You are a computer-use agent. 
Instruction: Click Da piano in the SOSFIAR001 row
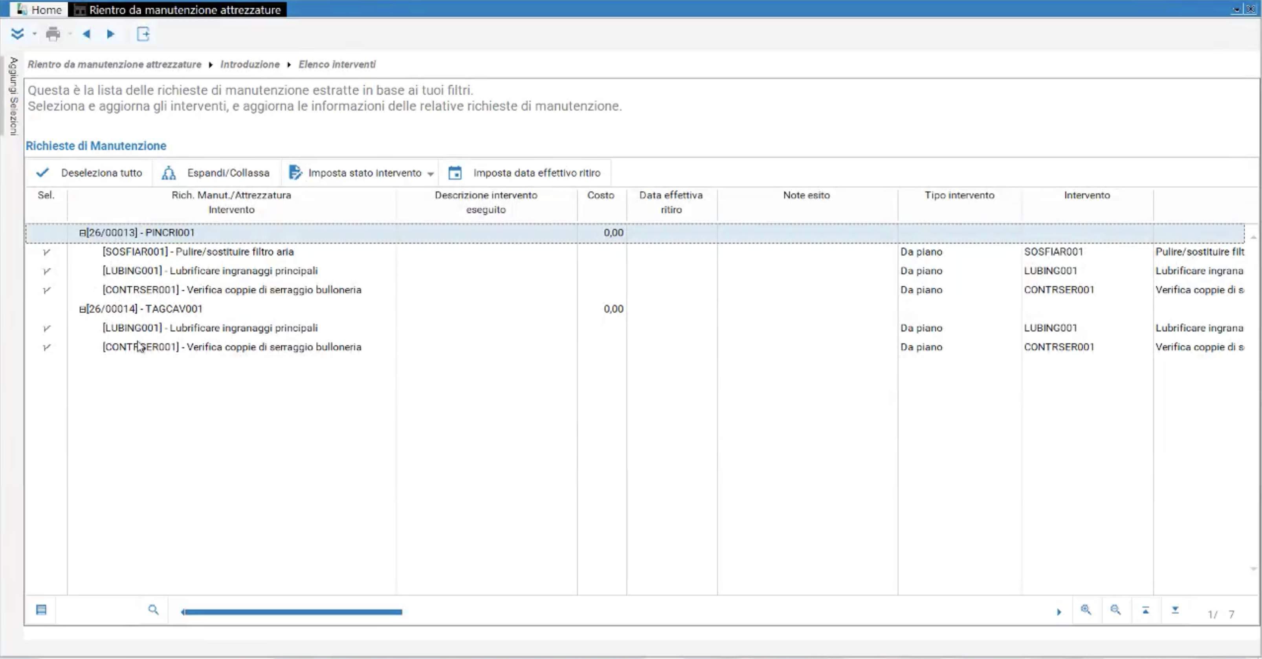921,252
